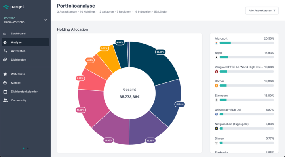This screenshot has height=157, width=285.
Task: Click the Notgroschen logo icon
Action: pyautogui.click(x=217, y=128)
